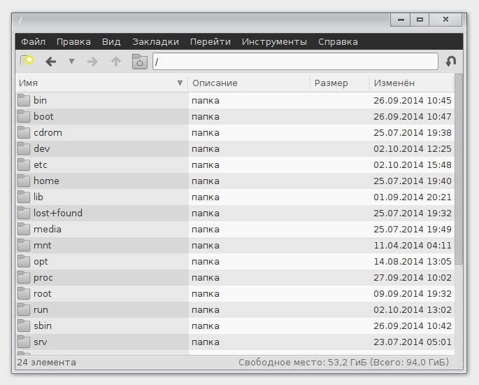The image size is (479, 385).
Task: Select the media folder icon
Action: 24,230
